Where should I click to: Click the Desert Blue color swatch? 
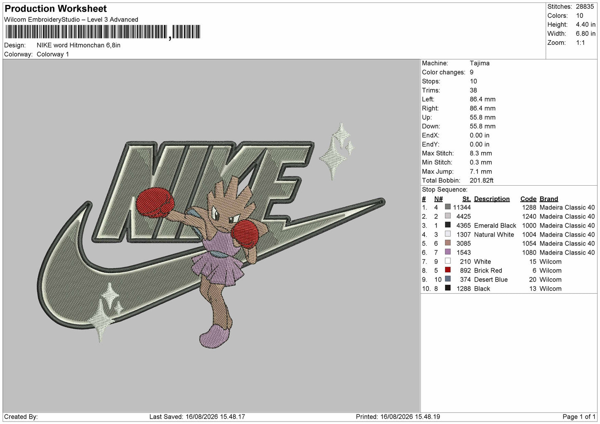[x=448, y=279]
